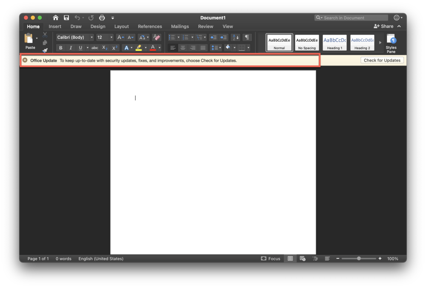Switch to the Insert ribbon tab
Image resolution: width=426 pixels, height=288 pixels.
click(55, 26)
